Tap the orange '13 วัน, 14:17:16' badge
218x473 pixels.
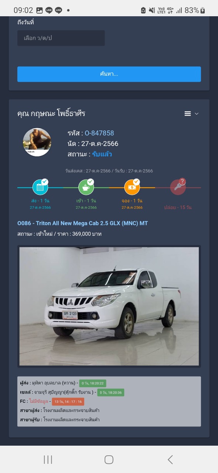68,401
